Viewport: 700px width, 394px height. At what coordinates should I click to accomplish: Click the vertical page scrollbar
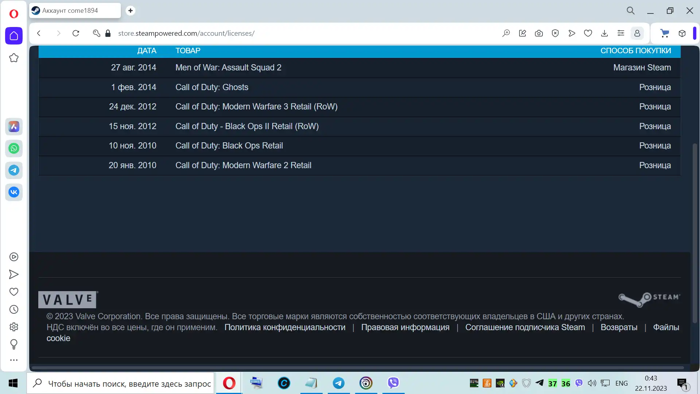tap(695, 233)
